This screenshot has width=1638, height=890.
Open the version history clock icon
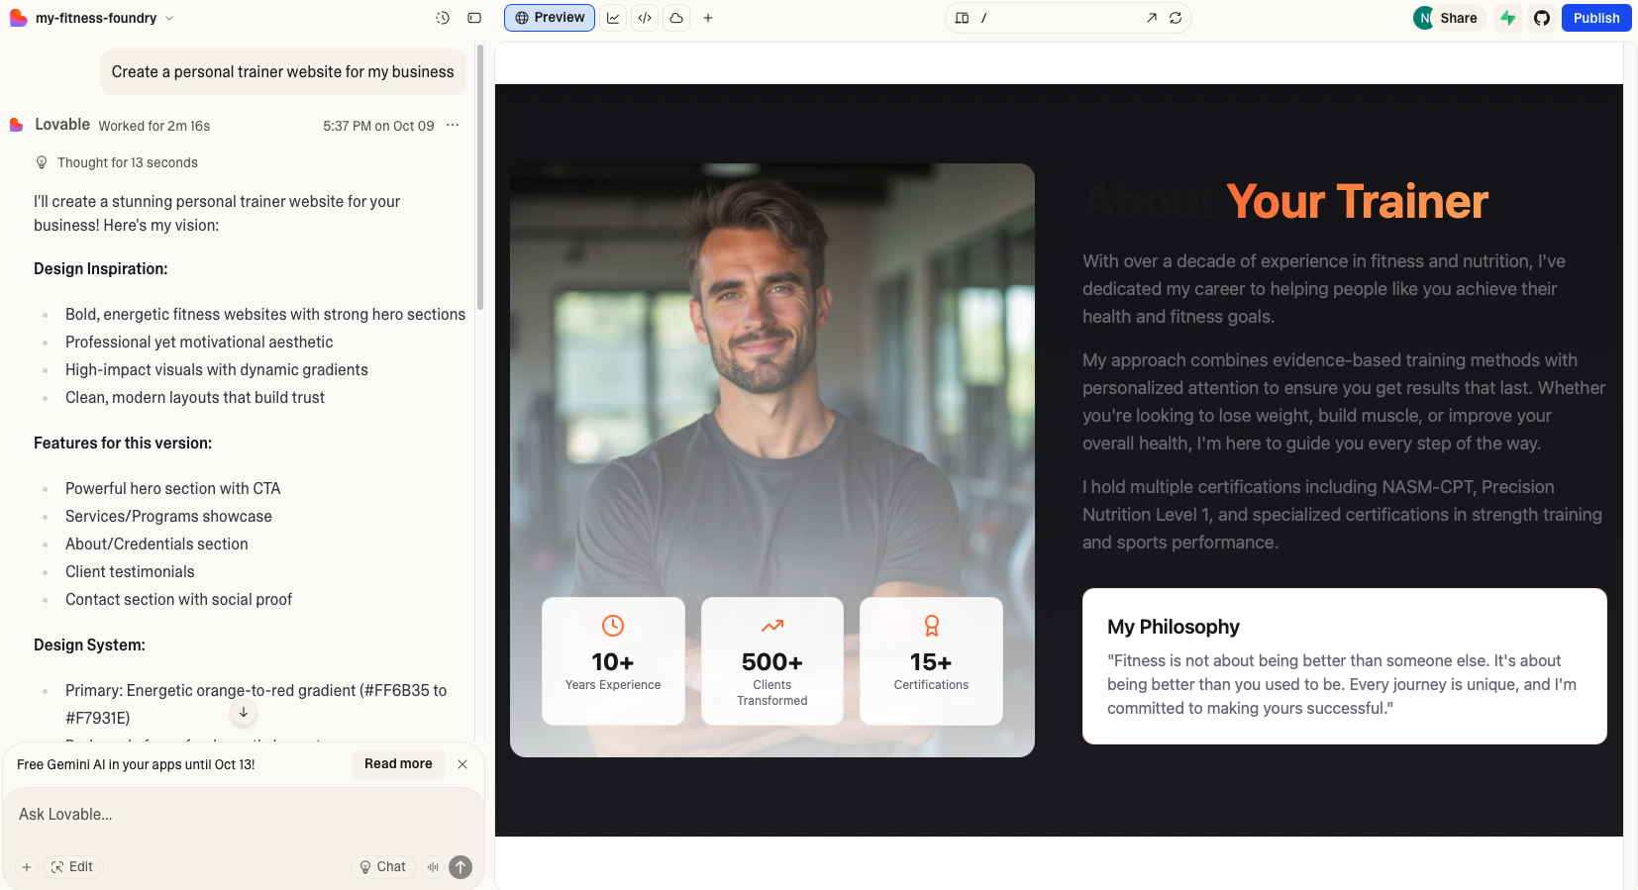pyautogui.click(x=443, y=18)
